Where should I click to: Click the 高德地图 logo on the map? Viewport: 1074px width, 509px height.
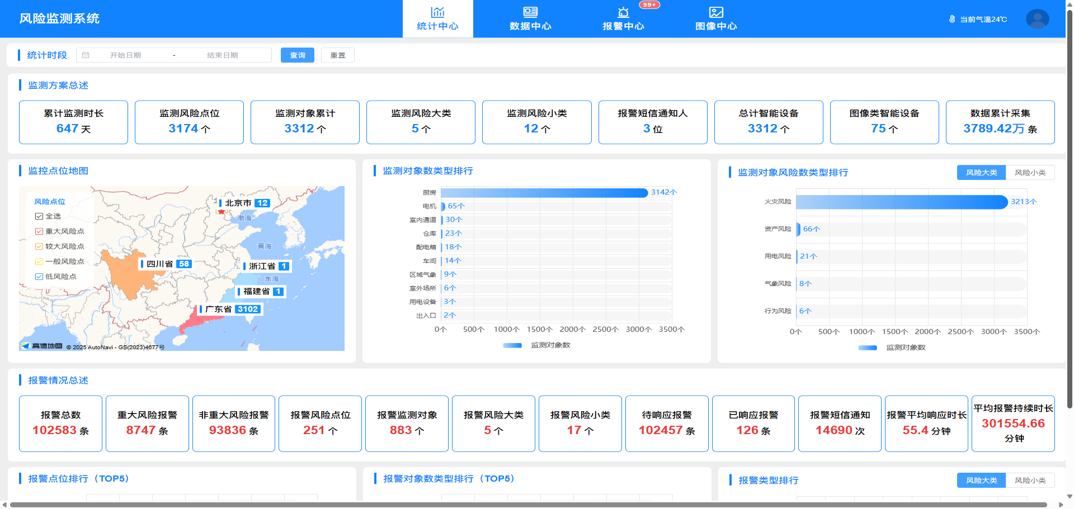pyautogui.click(x=42, y=346)
